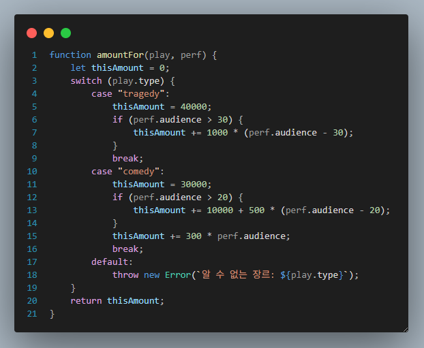Image resolution: width=424 pixels, height=348 pixels.
Task: Click closing brace on line 19
Action: pyautogui.click(x=73, y=288)
